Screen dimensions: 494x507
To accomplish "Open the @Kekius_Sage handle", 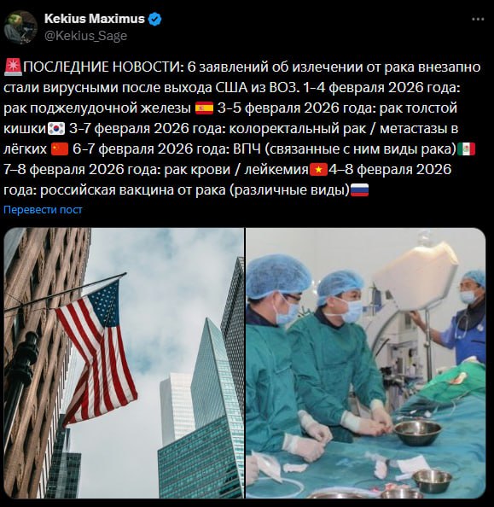I will tap(85, 36).
